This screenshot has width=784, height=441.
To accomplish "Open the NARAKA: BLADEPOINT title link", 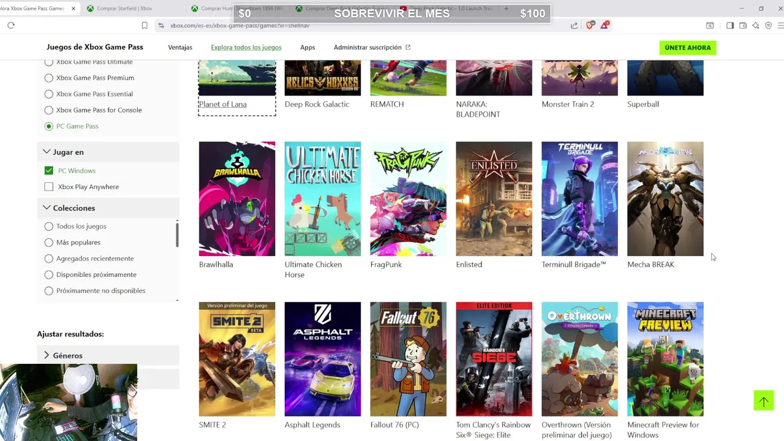I will [x=478, y=109].
